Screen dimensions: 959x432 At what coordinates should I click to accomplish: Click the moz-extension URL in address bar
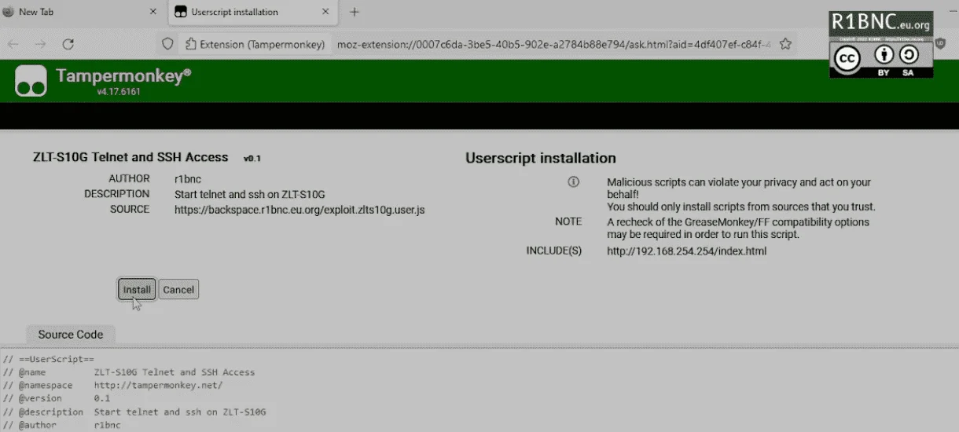pyautogui.click(x=553, y=45)
